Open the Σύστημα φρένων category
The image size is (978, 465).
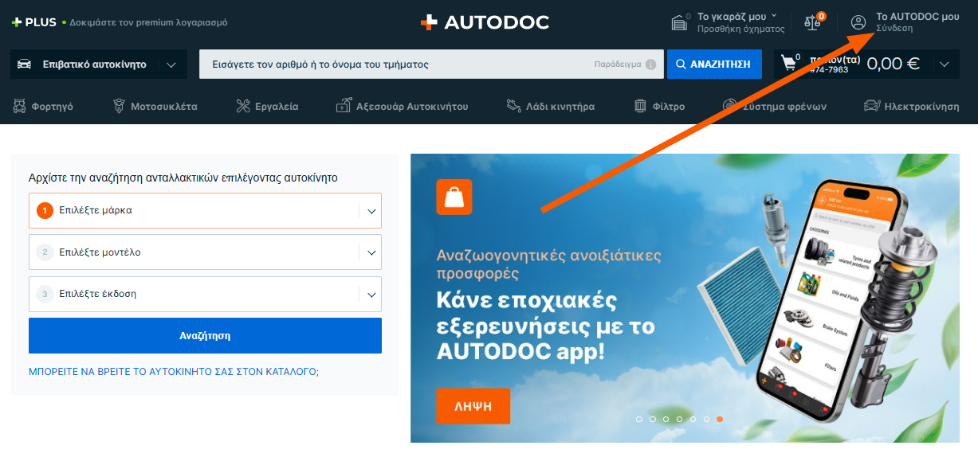[775, 106]
